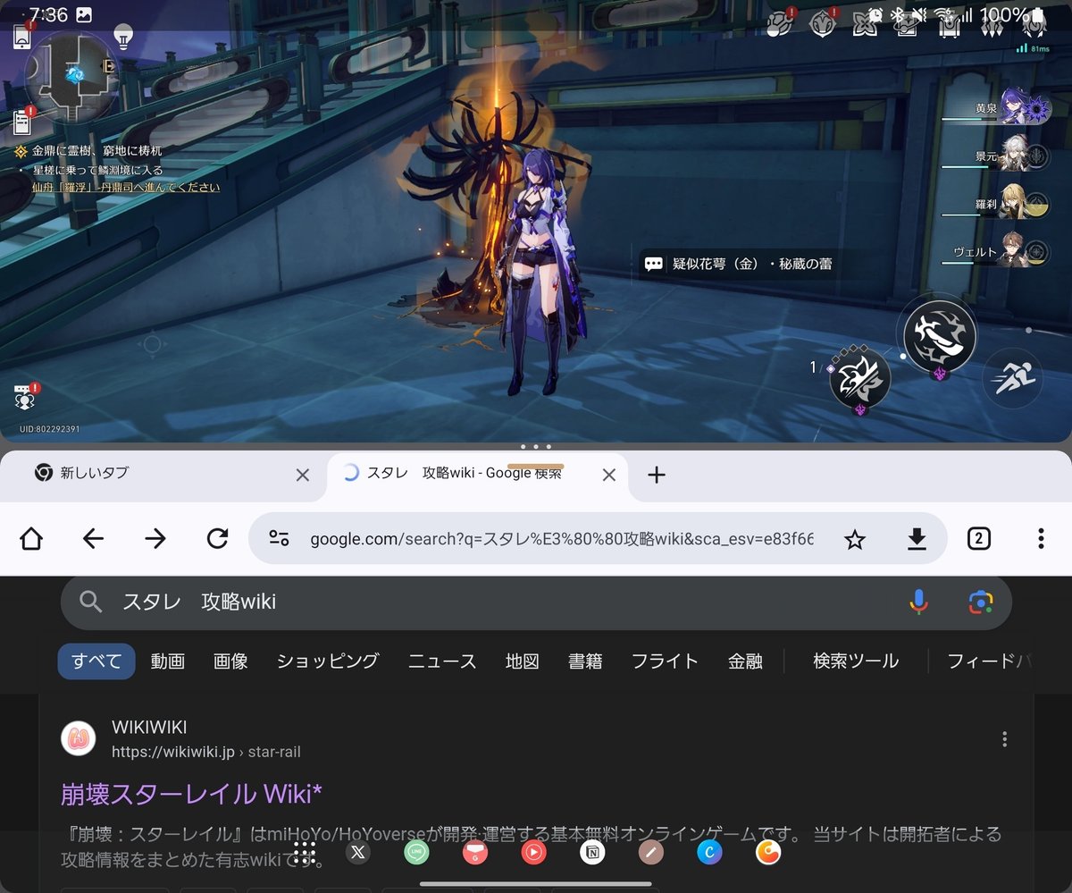
Task: Open the tab switcher showing 2 tabs
Action: pyautogui.click(x=979, y=539)
